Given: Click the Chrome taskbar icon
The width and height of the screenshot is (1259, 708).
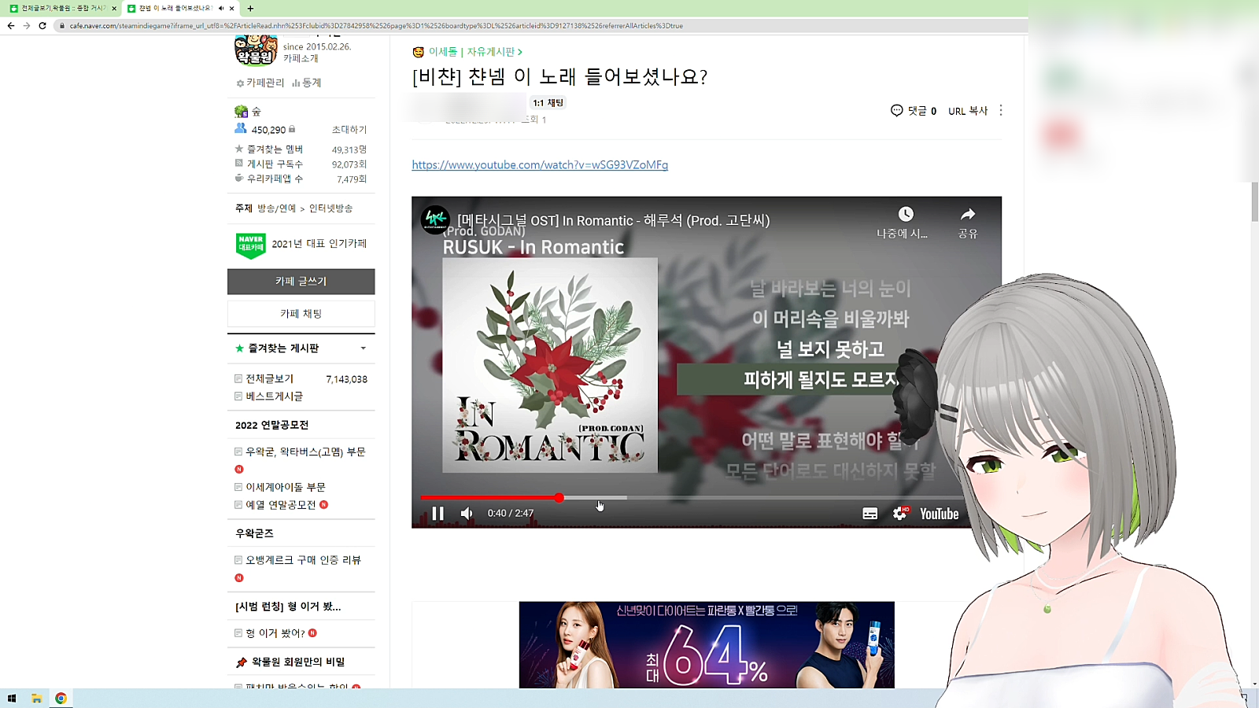Looking at the screenshot, I should (x=61, y=699).
